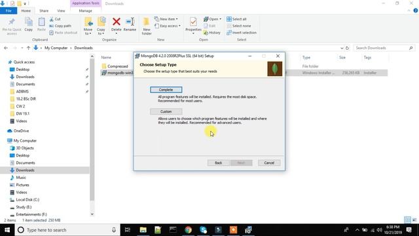Click My Computer in the address breadcrumb
Viewport: 419px width, 236px height.
[56, 48]
